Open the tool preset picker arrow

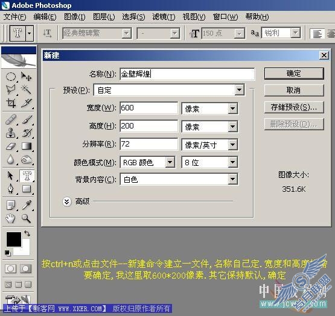(30, 34)
